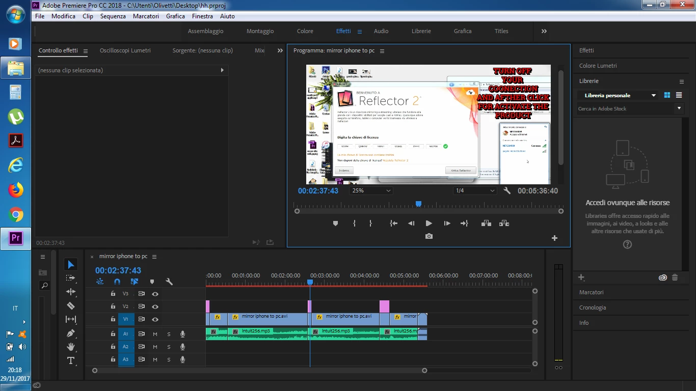Viewport: 696px width, 391px height.
Task: Select the Track Select Forward tool
Action: click(71, 278)
